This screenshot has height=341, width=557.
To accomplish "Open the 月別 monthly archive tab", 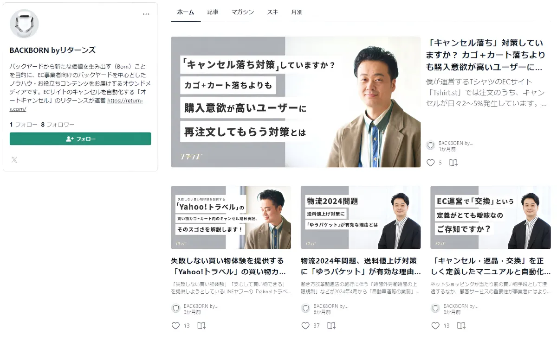I will (x=297, y=12).
